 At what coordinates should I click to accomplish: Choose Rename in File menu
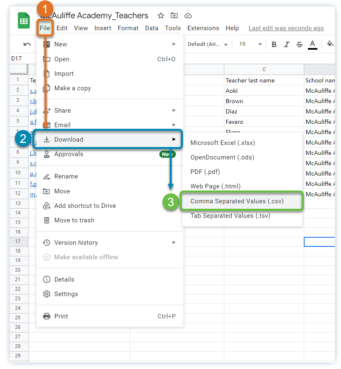coord(110,176)
